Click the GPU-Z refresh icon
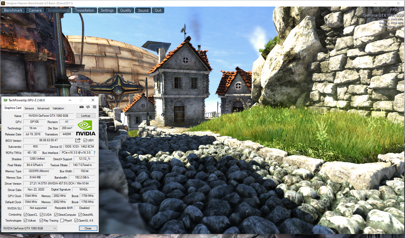Screen dimensions: 405x238 88,107
